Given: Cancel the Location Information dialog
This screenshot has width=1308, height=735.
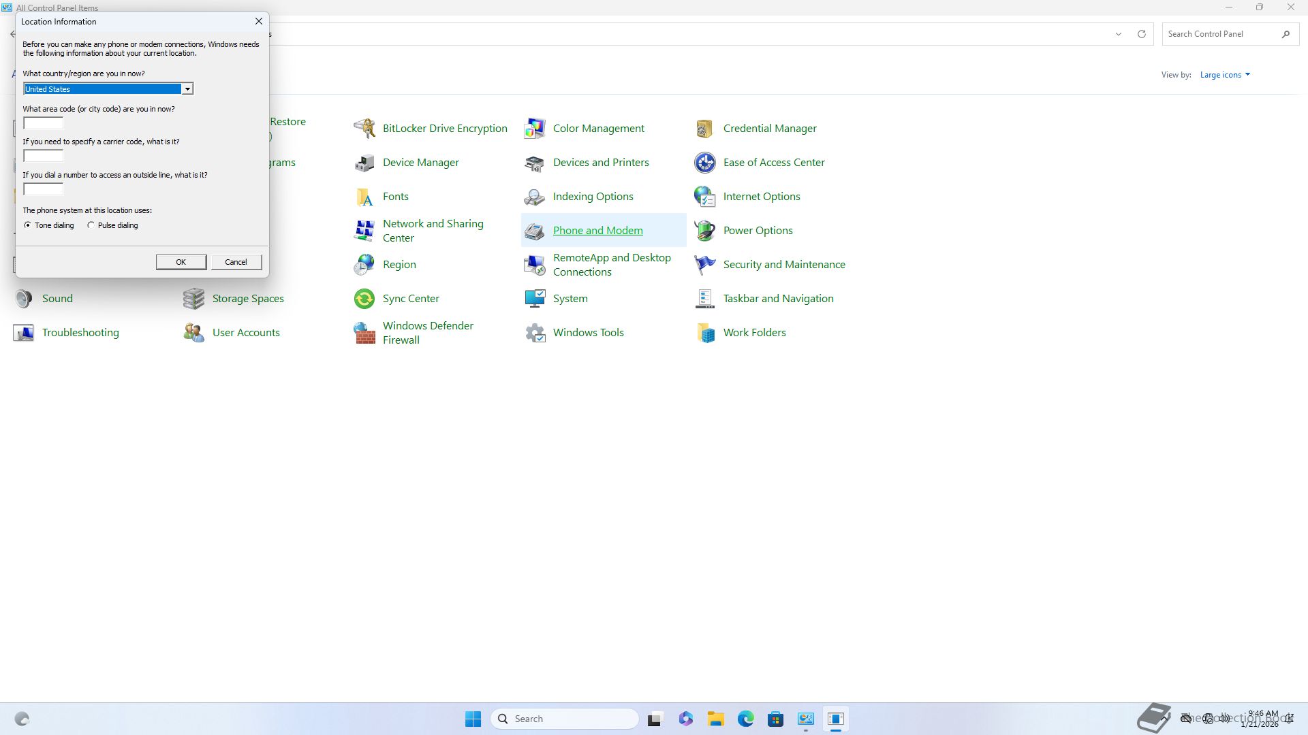Looking at the screenshot, I should pos(236,262).
